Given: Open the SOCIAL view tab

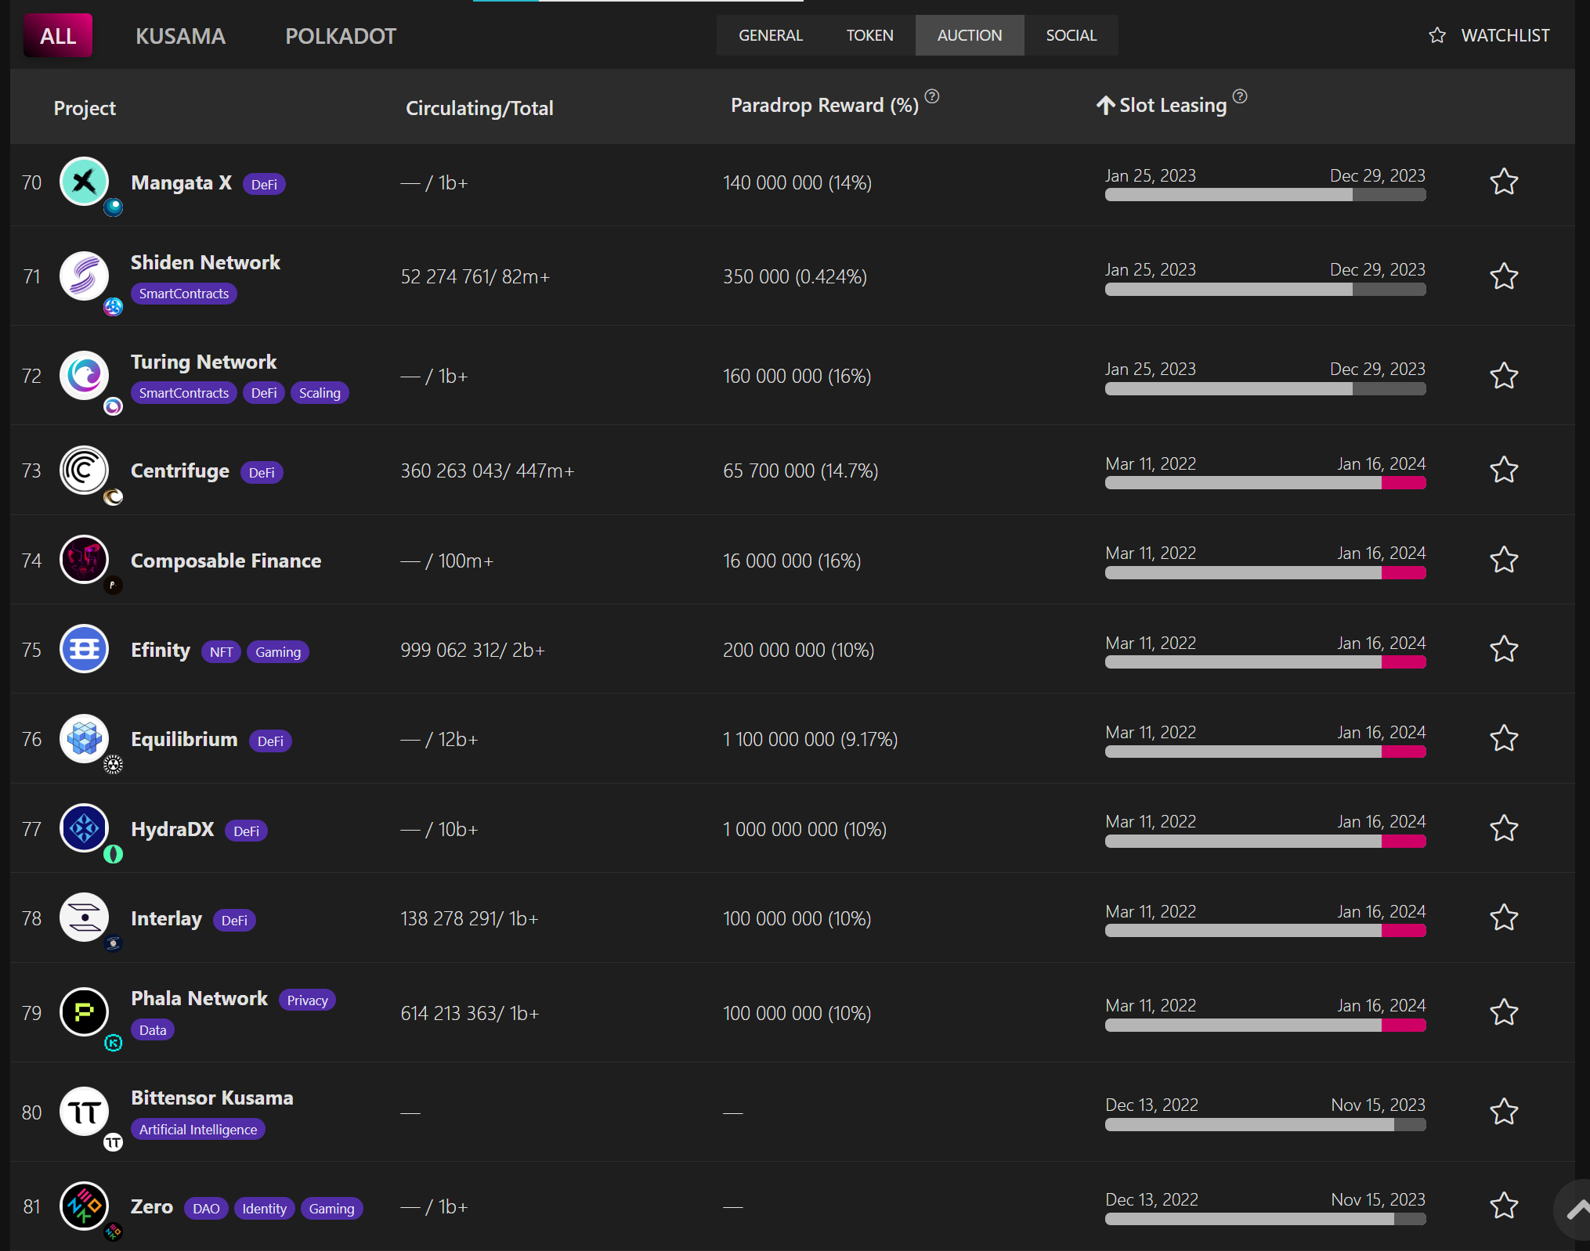Looking at the screenshot, I should [x=1071, y=35].
